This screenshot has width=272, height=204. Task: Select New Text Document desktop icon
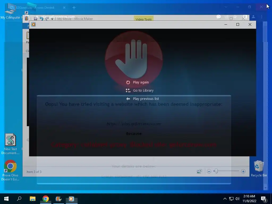10,144
